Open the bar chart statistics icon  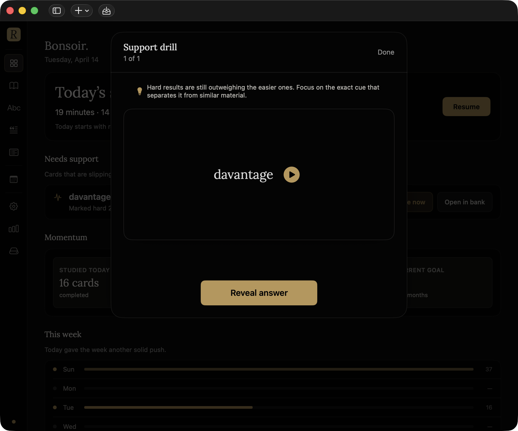[14, 228]
